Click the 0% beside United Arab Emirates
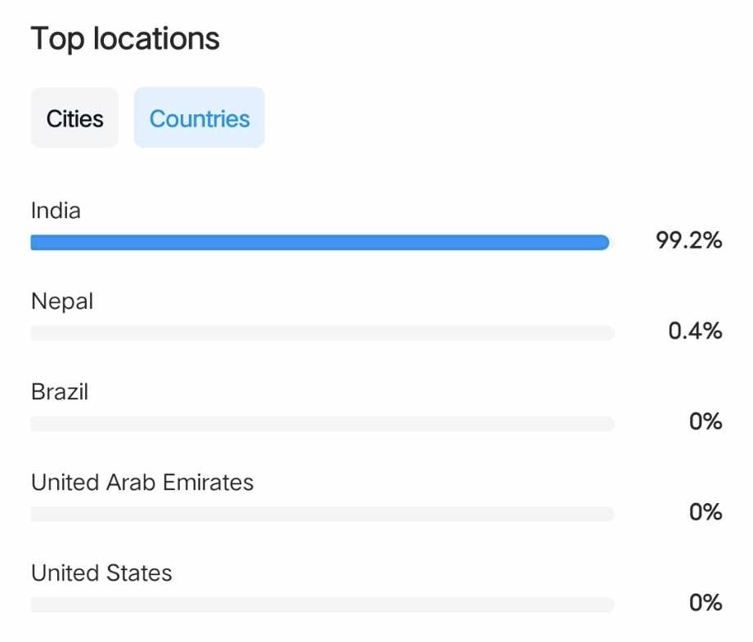Viewport: 753px width, 642px height. click(x=706, y=512)
